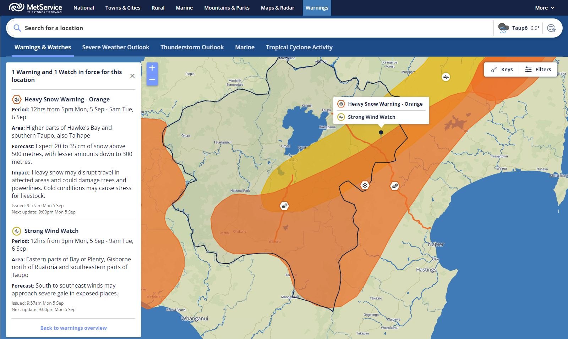Click Back to warnings overview link
The width and height of the screenshot is (568, 339).
tap(73, 328)
